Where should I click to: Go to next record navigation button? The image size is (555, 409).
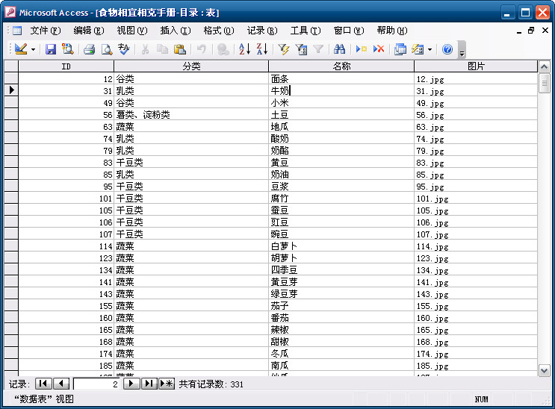coord(131,384)
